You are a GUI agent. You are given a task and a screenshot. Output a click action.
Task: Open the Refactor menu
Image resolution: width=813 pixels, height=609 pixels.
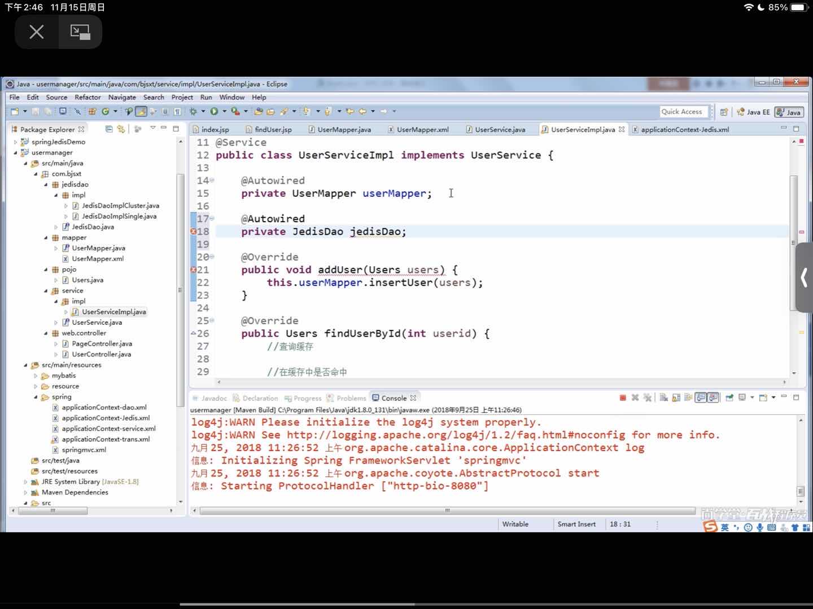88,97
